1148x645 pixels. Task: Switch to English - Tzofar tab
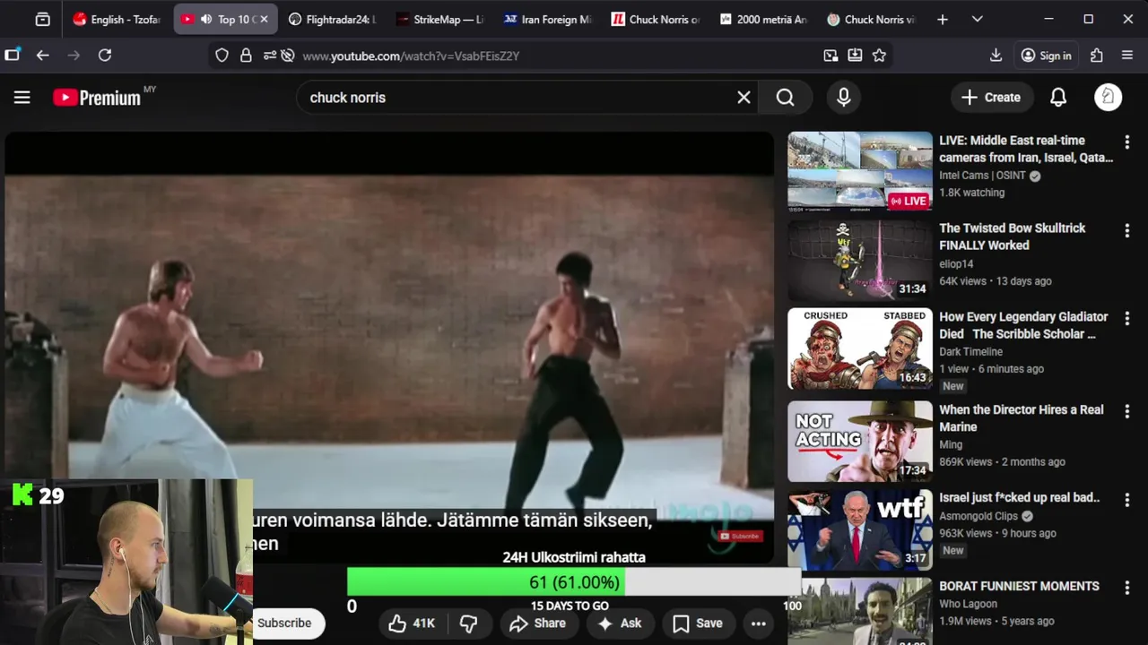[x=117, y=19]
